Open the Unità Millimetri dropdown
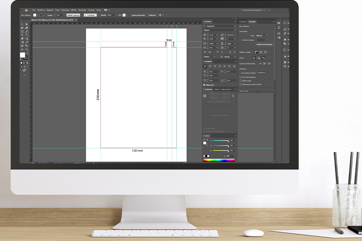 click(x=261, y=36)
